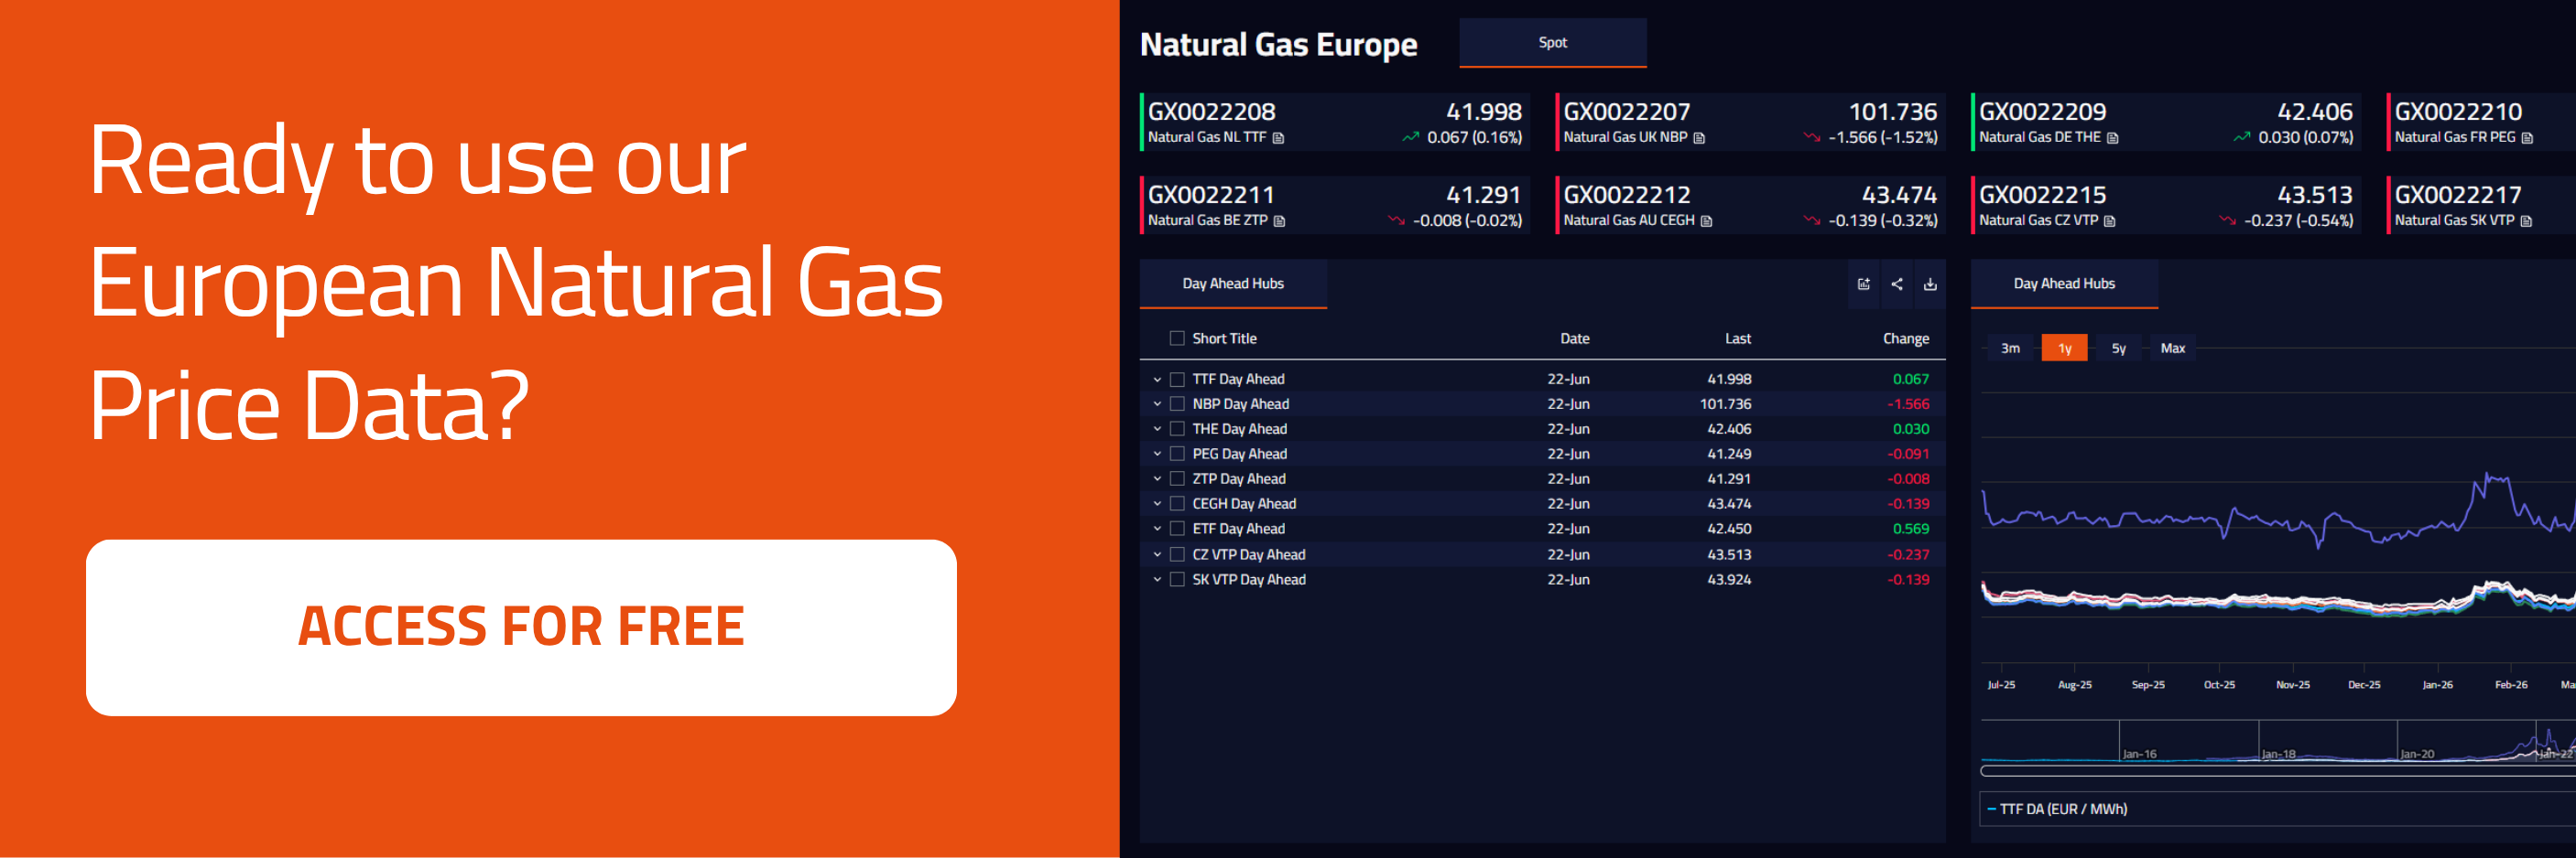Open document icon next to Natural Gas SK VTP
Screen dimensions: 2576x858
(2526, 220)
